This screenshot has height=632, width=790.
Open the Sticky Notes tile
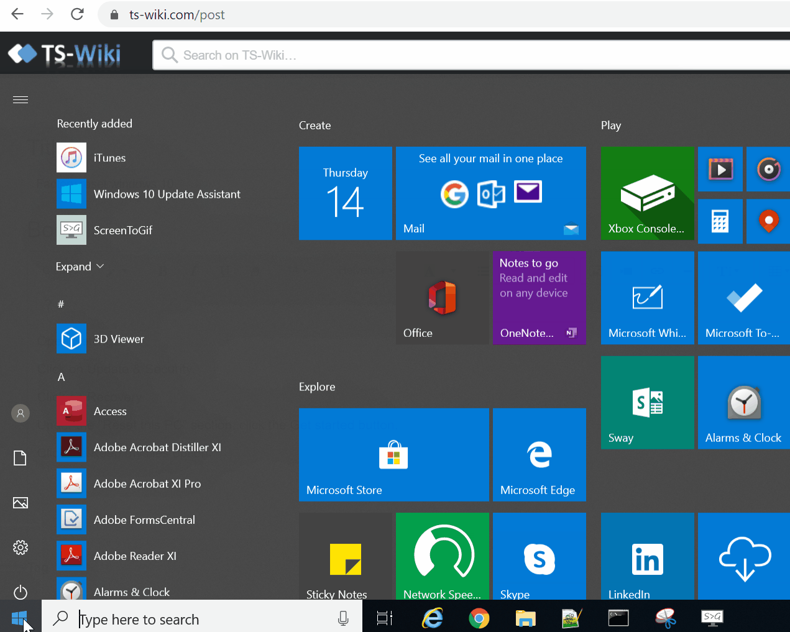[x=346, y=556]
